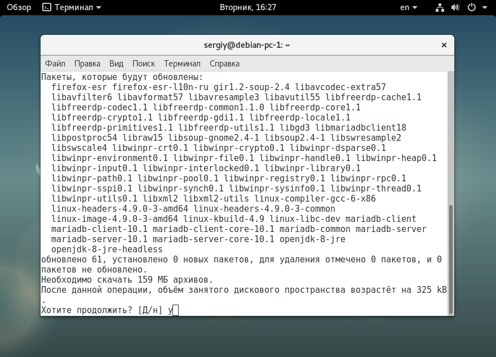This screenshot has height=357, width=496.
Task: Click the text libavcodec-extra57
Action: coord(340,87)
